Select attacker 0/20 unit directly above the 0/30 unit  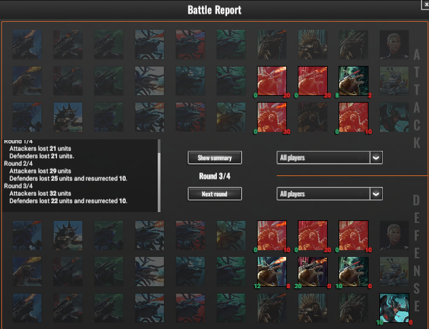click(272, 81)
